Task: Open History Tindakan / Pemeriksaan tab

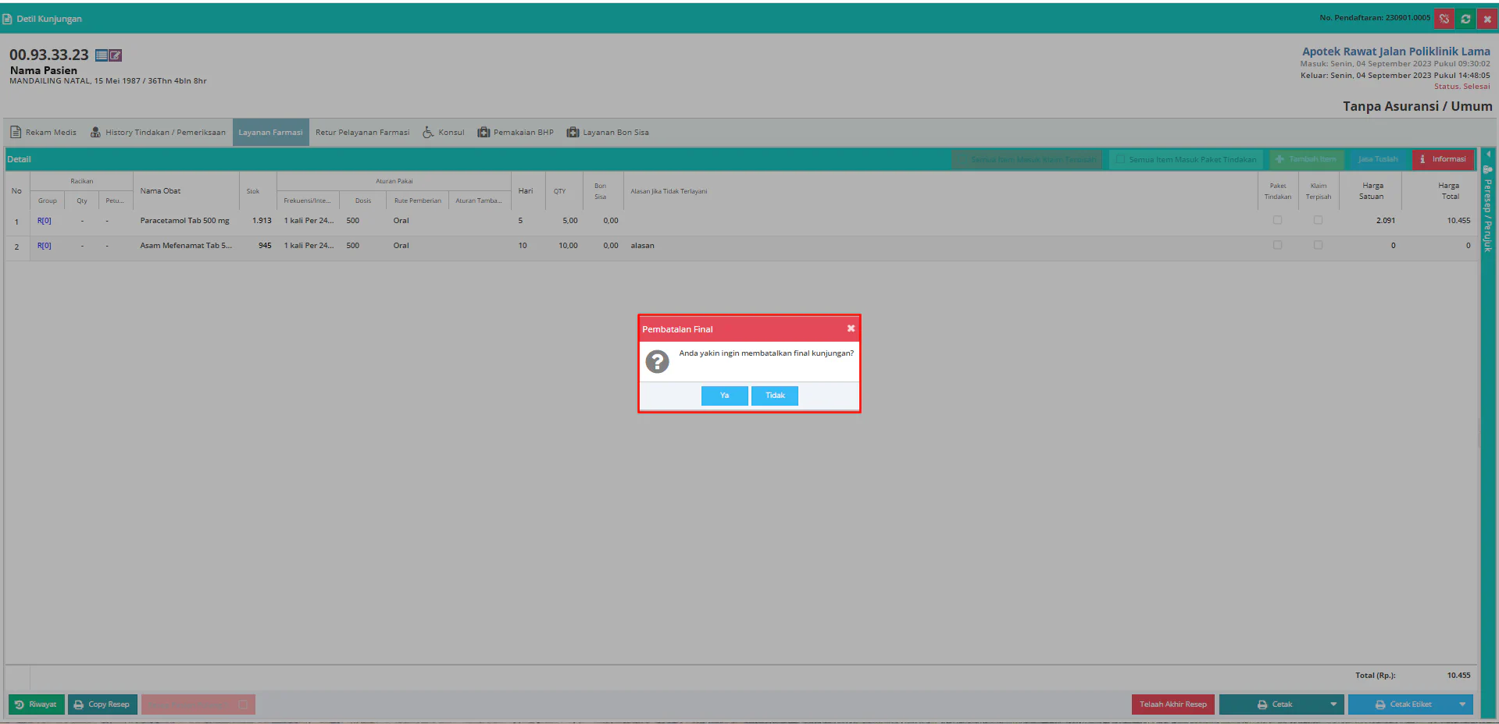Action: pos(159,133)
